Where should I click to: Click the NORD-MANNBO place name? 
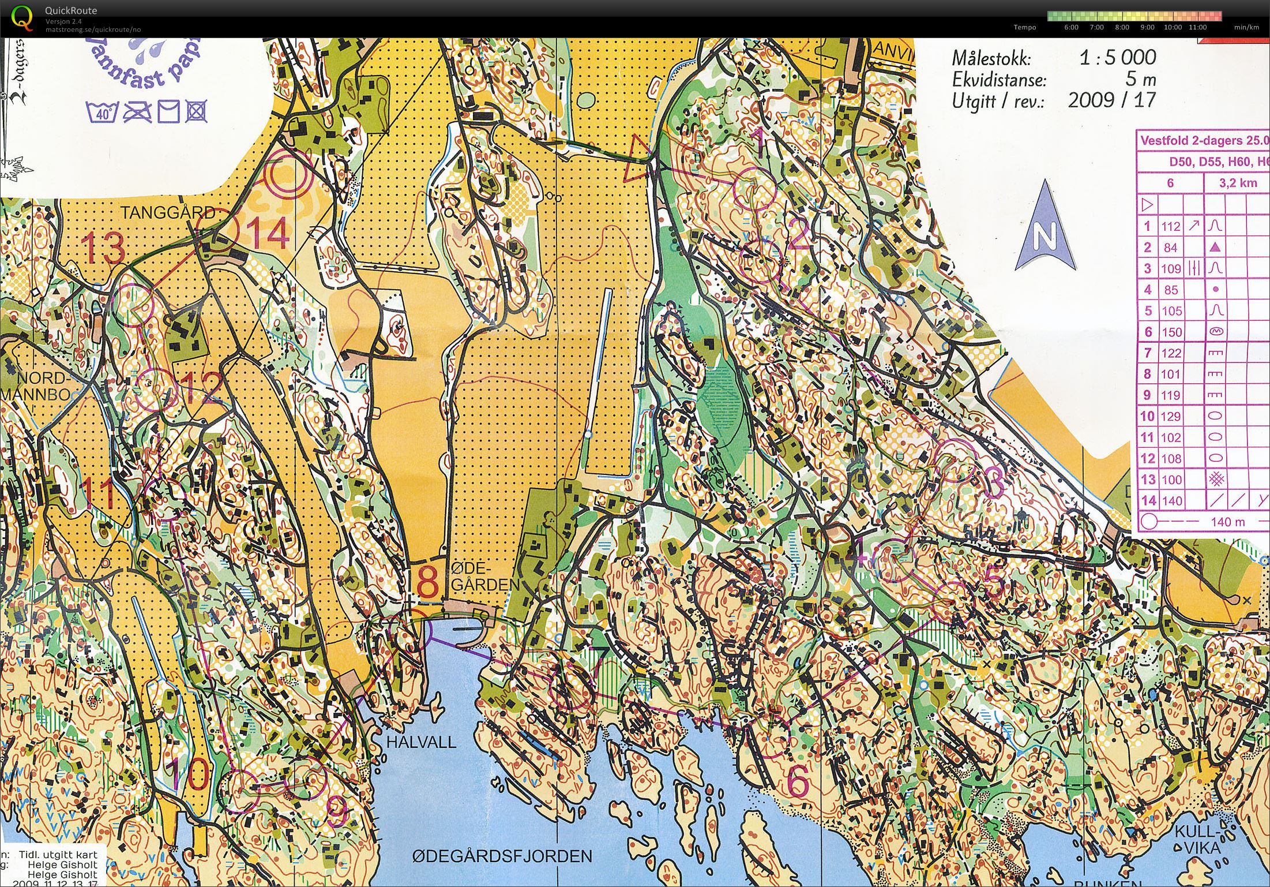[37, 387]
